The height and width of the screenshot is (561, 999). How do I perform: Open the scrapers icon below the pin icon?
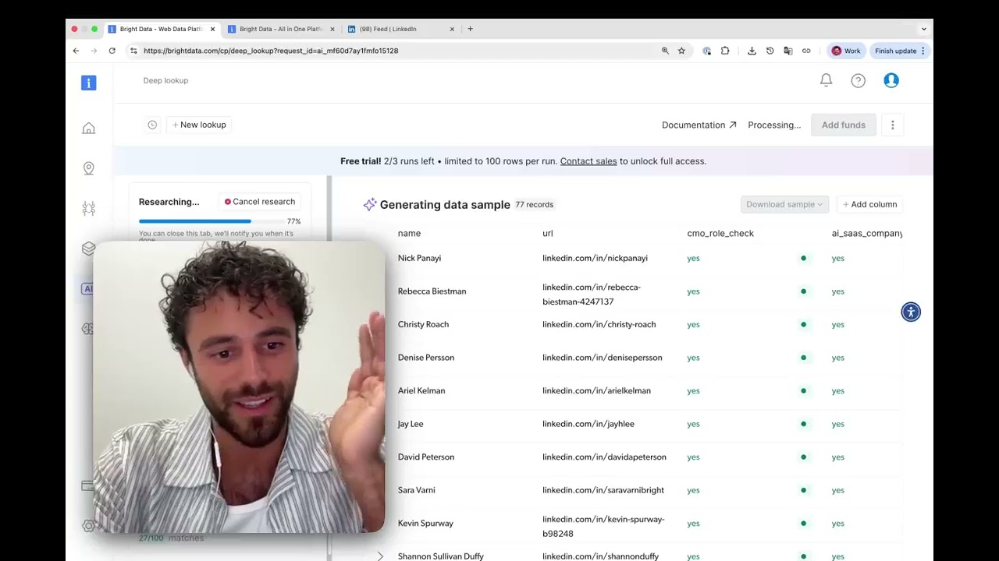89,208
